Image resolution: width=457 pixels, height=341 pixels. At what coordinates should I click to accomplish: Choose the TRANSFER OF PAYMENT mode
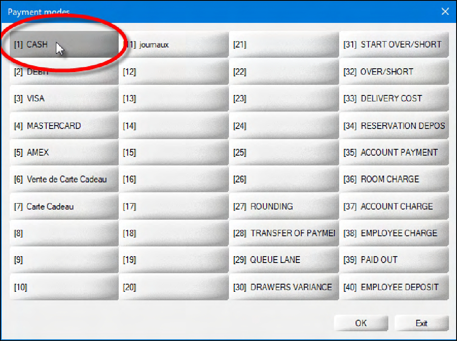click(283, 233)
